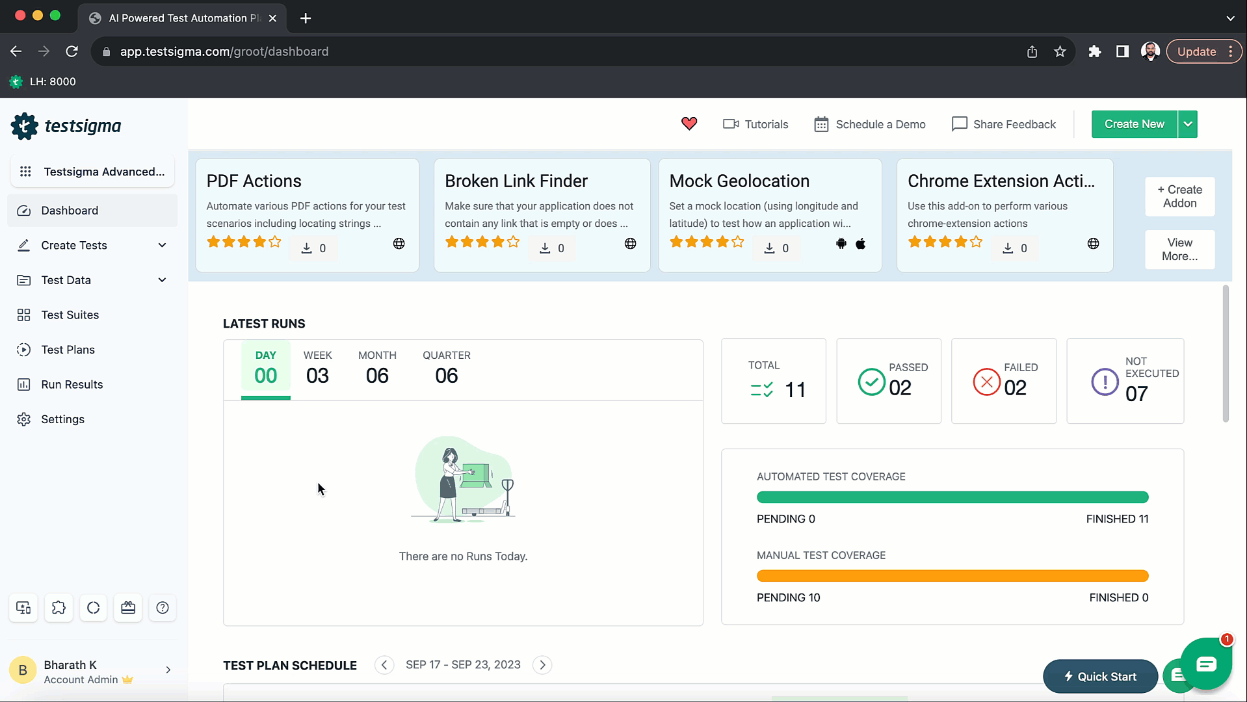The height and width of the screenshot is (702, 1247).
Task: Click the PASSED check icon
Action: pos(871,382)
